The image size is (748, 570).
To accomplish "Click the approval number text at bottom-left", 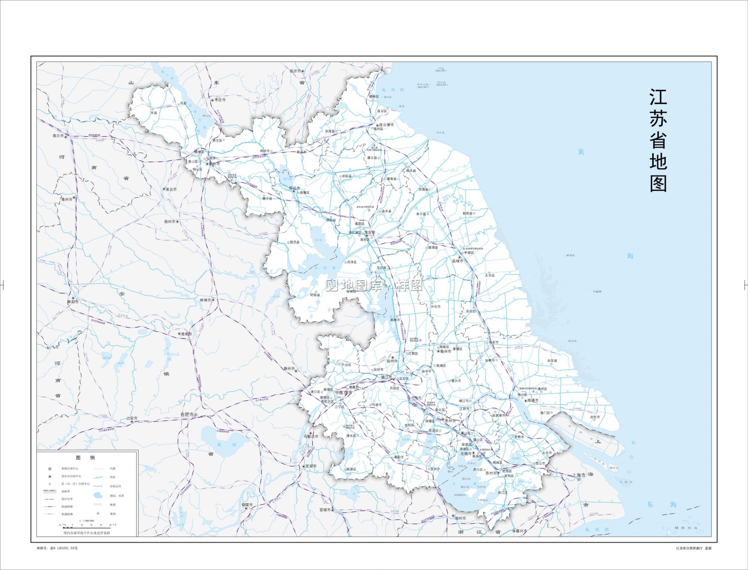I will (57, 548).
